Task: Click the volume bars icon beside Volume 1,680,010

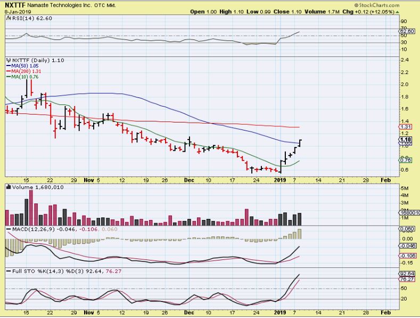Action: pos(9,187)
